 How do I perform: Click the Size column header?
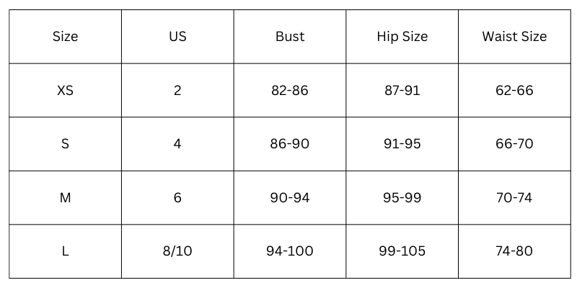point(65,37)
